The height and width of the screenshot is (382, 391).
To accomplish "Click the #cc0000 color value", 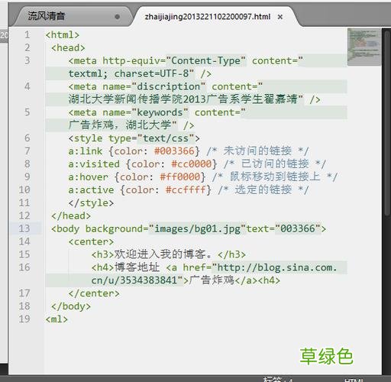I will 192,164.
